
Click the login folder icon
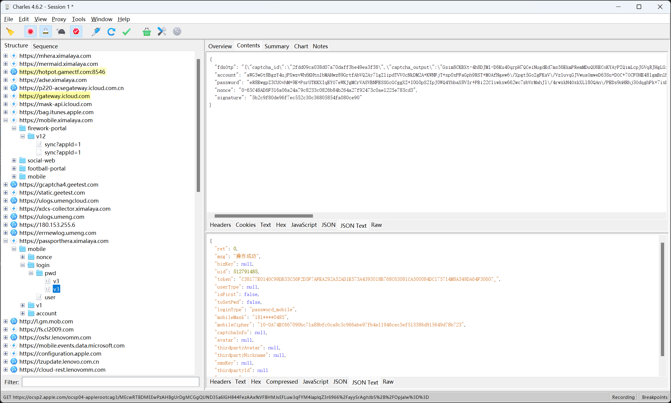[31, 265]
